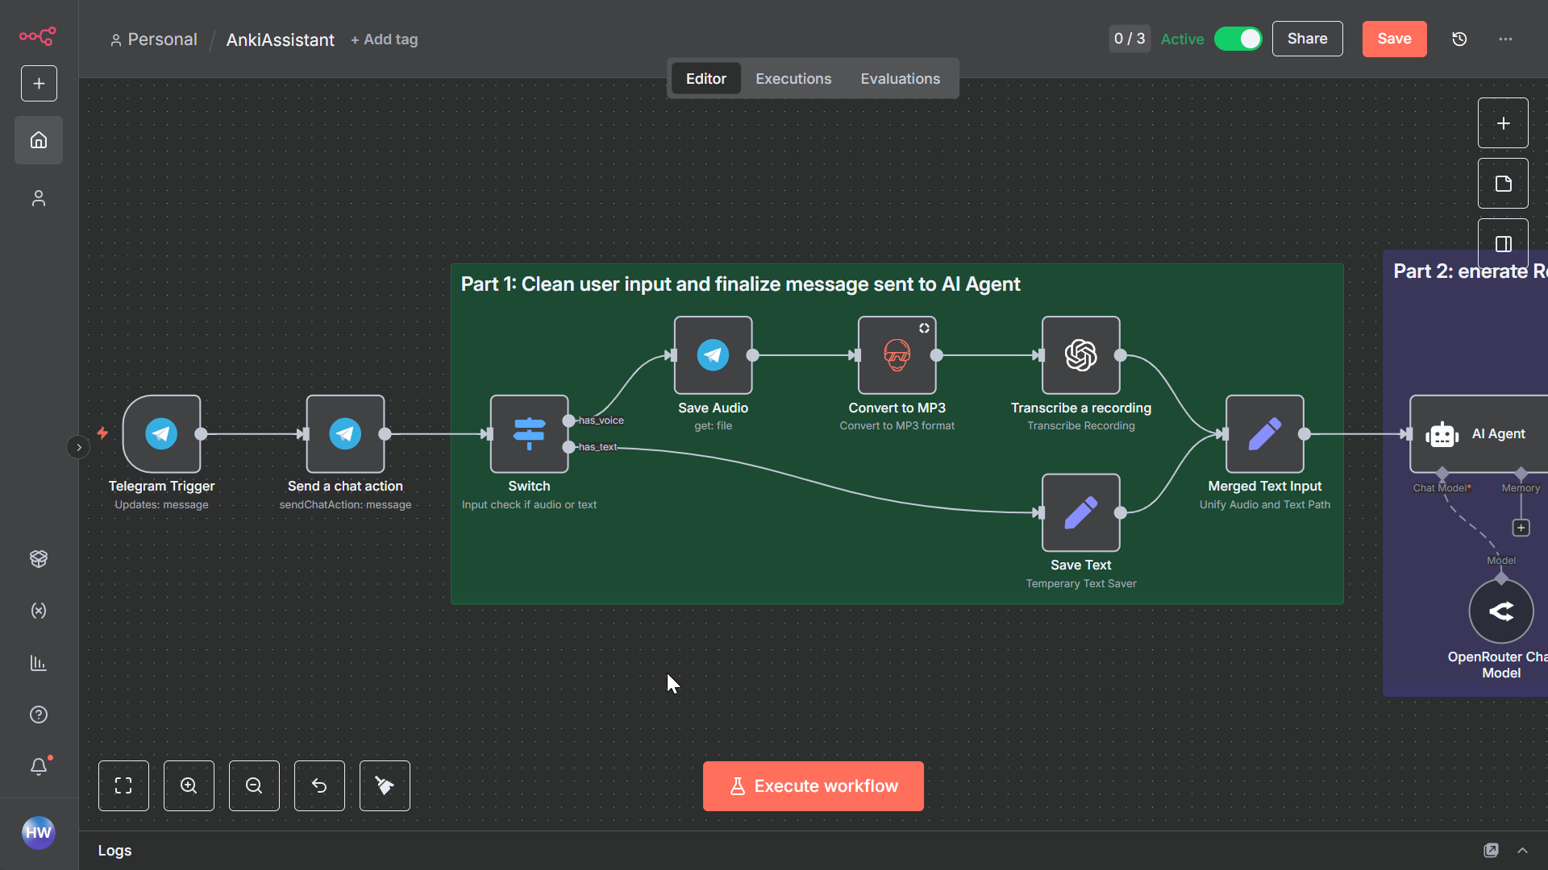Click the zoom out magnifier icon

pos(254,785)
